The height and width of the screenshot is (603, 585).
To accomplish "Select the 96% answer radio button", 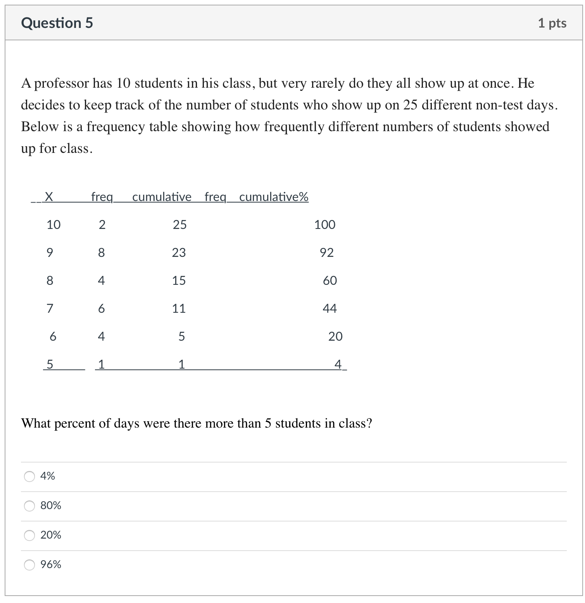I will click(29, 565).
